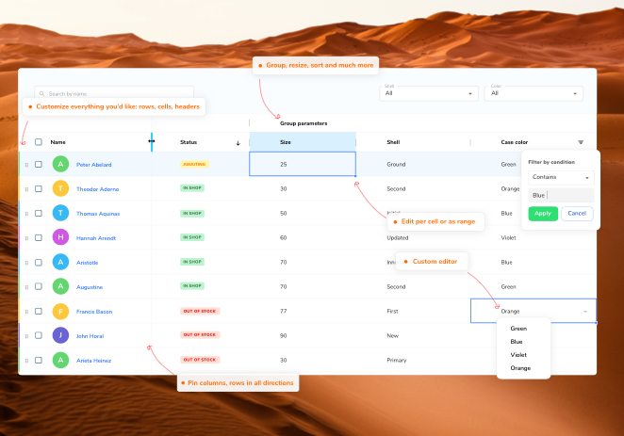Click John Horal's purple avatar icon
This screenshot has width=624, height=436.
click(x=61, y=335)
